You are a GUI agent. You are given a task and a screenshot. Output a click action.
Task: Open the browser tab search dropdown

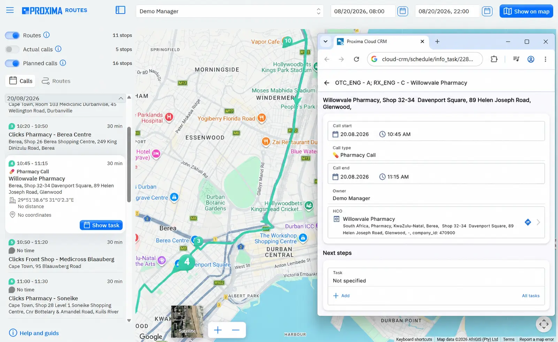pos(326,41)
